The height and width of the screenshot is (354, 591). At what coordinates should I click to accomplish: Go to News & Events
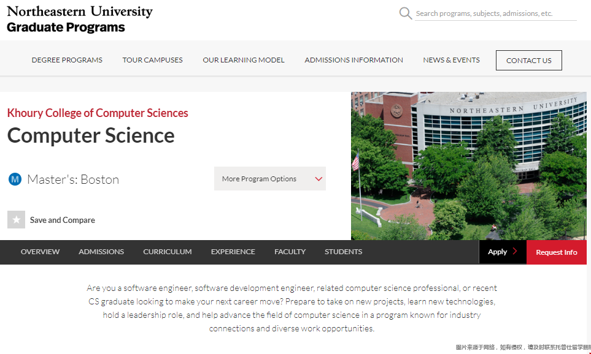451,60
